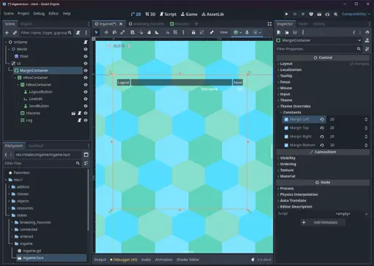Toggle visibility of the Floor node
Screen dimensions: 374x266
[85, 56]
